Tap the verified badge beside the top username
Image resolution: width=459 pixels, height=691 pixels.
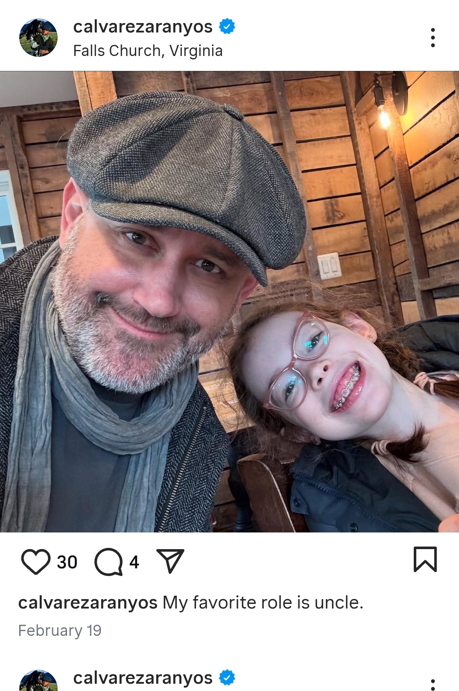(x=227, y=26)
